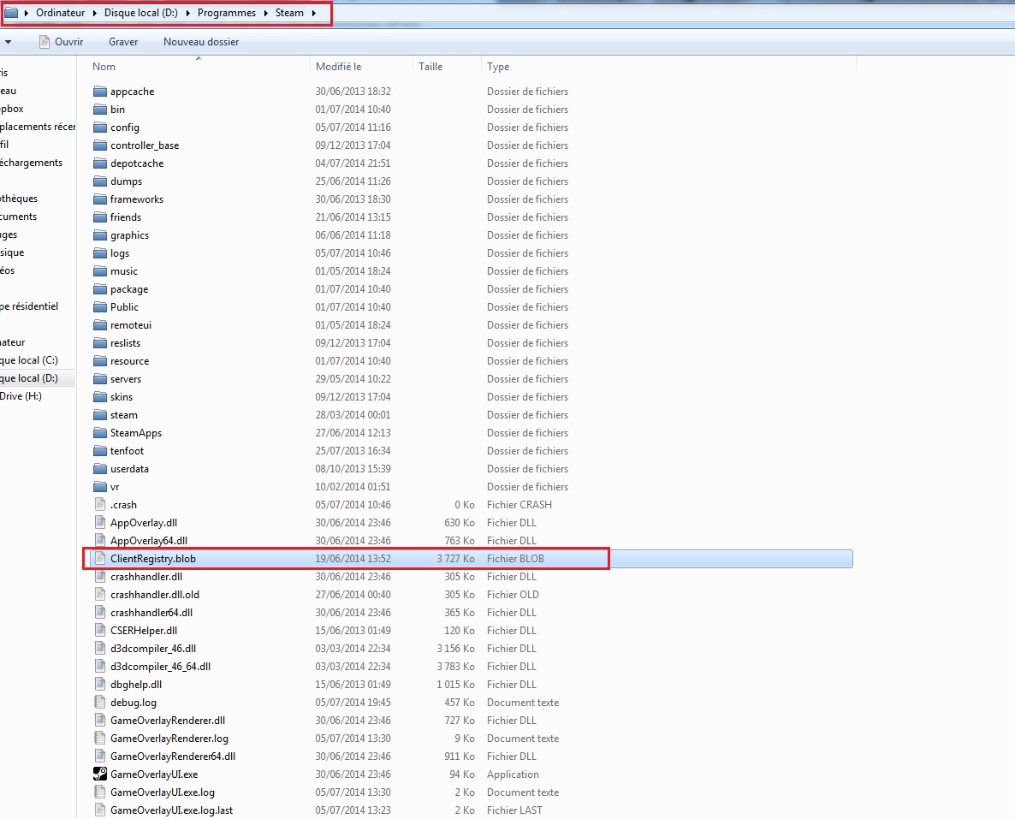Select the résidentiel group in navigation pane
Screen dimensions: 1015x819
point(29,306)
